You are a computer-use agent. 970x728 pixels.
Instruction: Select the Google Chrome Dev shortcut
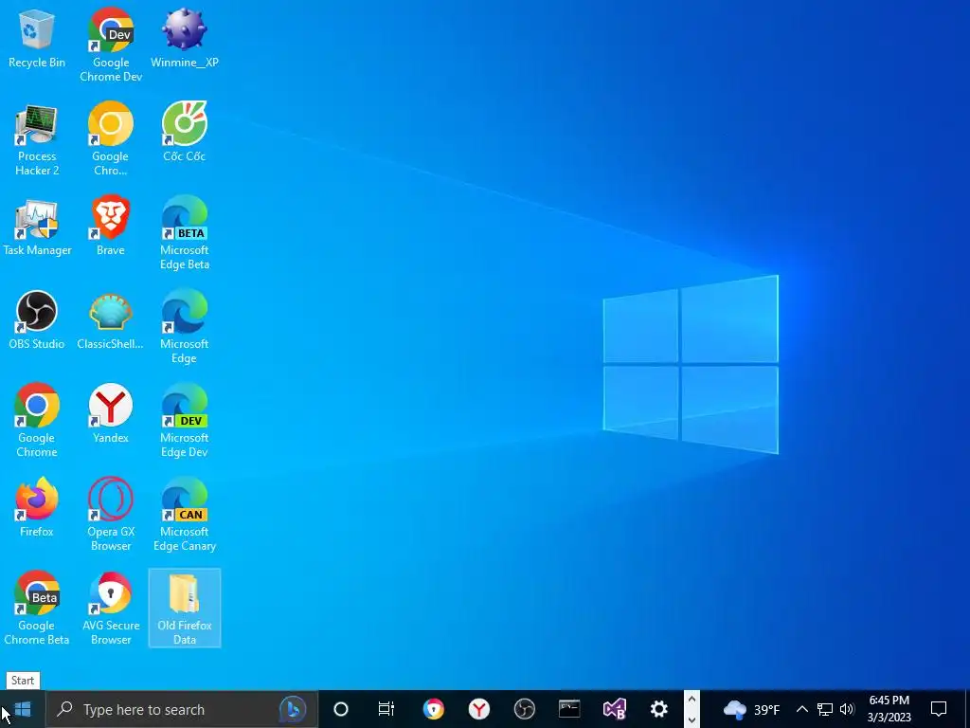[x=111, y=45]
